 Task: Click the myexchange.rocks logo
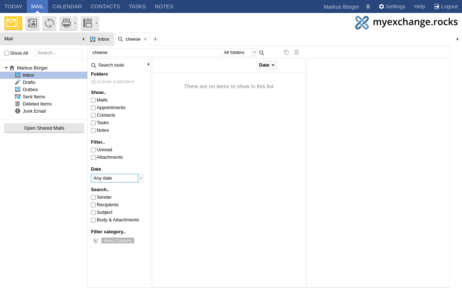(406, 22)
